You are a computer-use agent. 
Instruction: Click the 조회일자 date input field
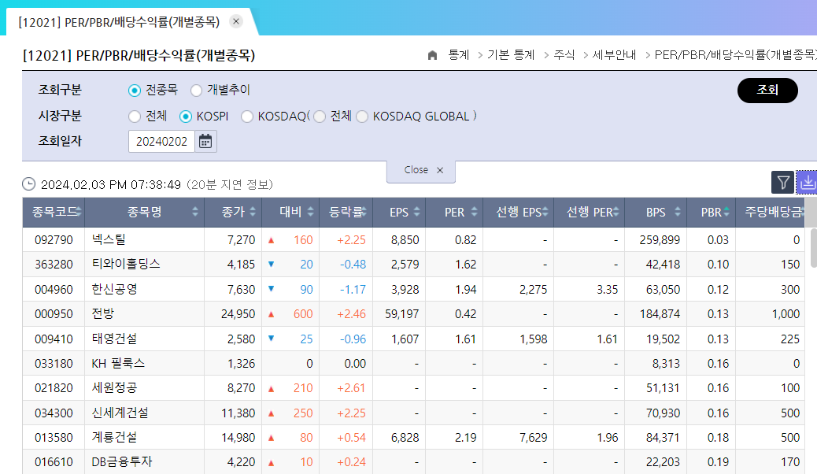[161, 141]
